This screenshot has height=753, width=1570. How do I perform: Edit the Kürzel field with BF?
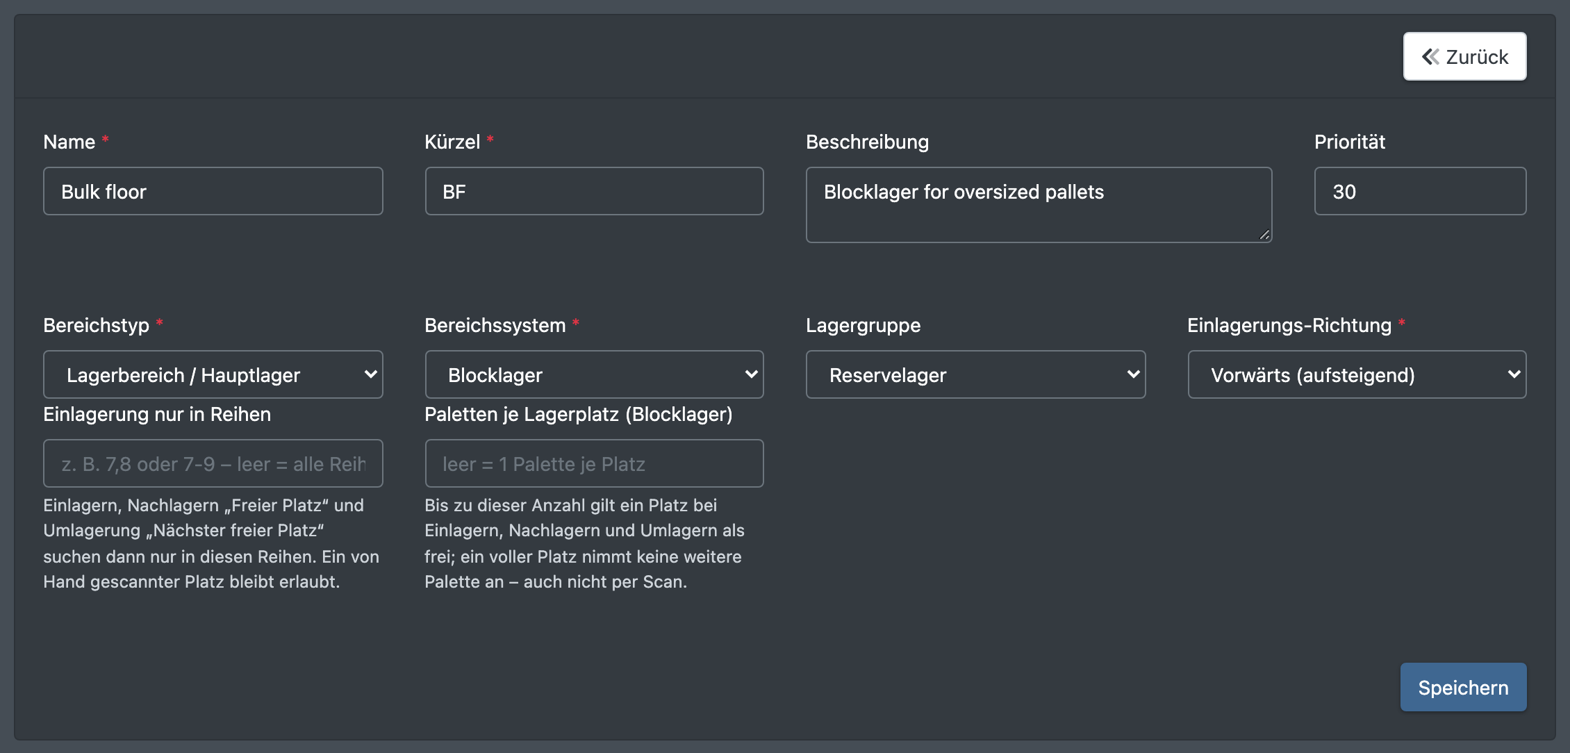pyautogui.click(x=594, y=191)
